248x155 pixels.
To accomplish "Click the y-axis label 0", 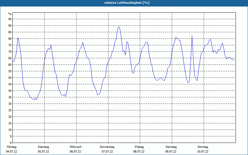I will (x=11, y=143).
